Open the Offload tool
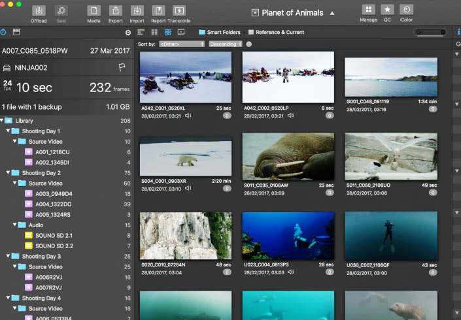461x320 pixels. [x=39, y=11]
